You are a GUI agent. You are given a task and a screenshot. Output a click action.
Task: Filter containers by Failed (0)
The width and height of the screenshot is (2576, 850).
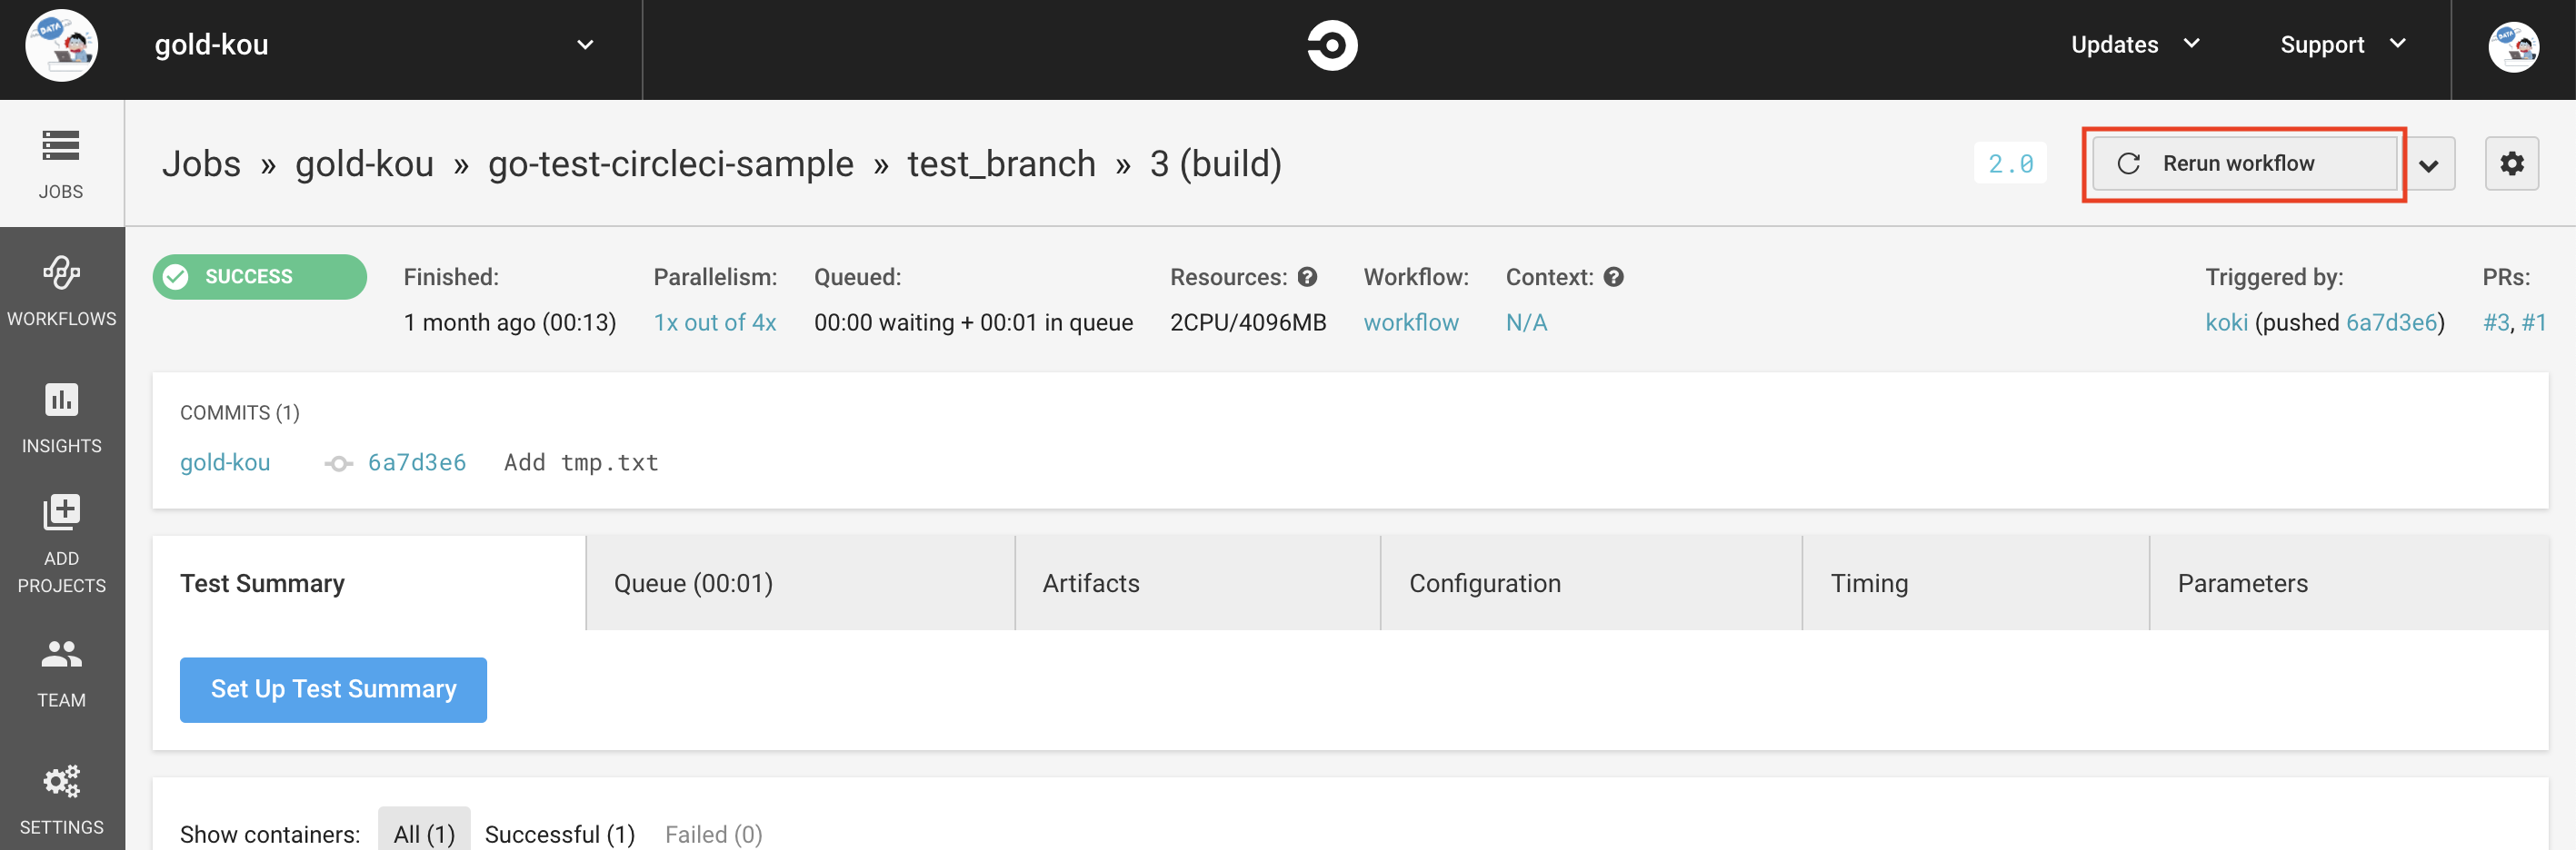713,833
